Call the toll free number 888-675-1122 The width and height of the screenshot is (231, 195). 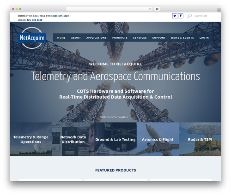click(61, 16)
